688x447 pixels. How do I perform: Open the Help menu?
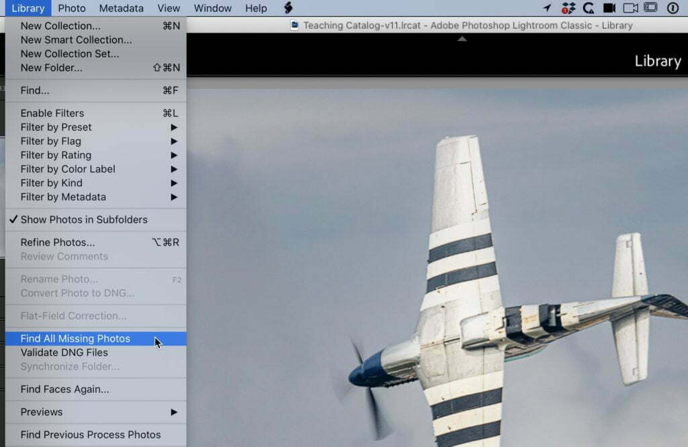[256, 8]
